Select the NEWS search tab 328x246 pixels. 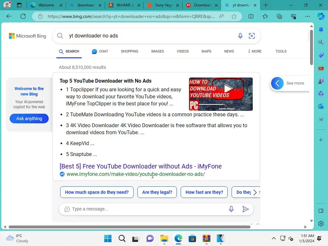tap(229, 51)
